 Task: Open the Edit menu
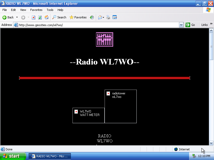pyautogui.click(x=13, y=10)
